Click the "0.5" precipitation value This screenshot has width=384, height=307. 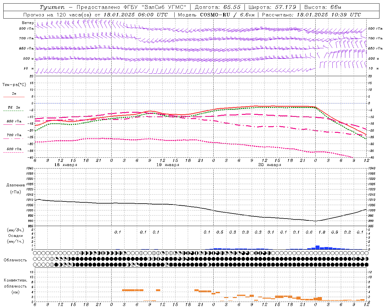pyautogui.click(x=220, y=232)
